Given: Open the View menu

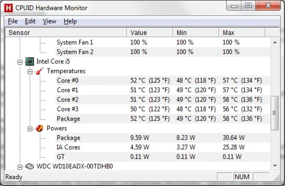Looking at the screenshot, I should click(49, 21).
